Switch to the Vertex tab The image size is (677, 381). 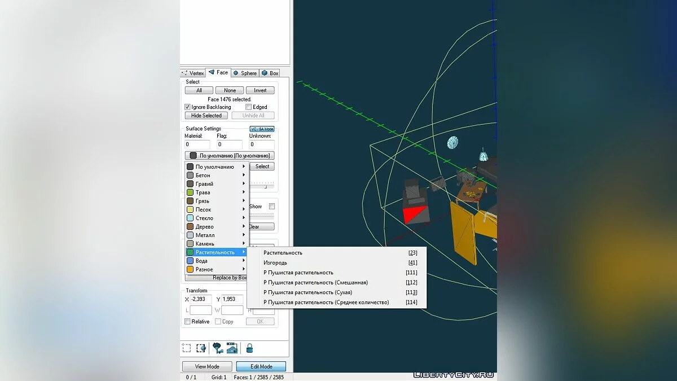(193, 73)
